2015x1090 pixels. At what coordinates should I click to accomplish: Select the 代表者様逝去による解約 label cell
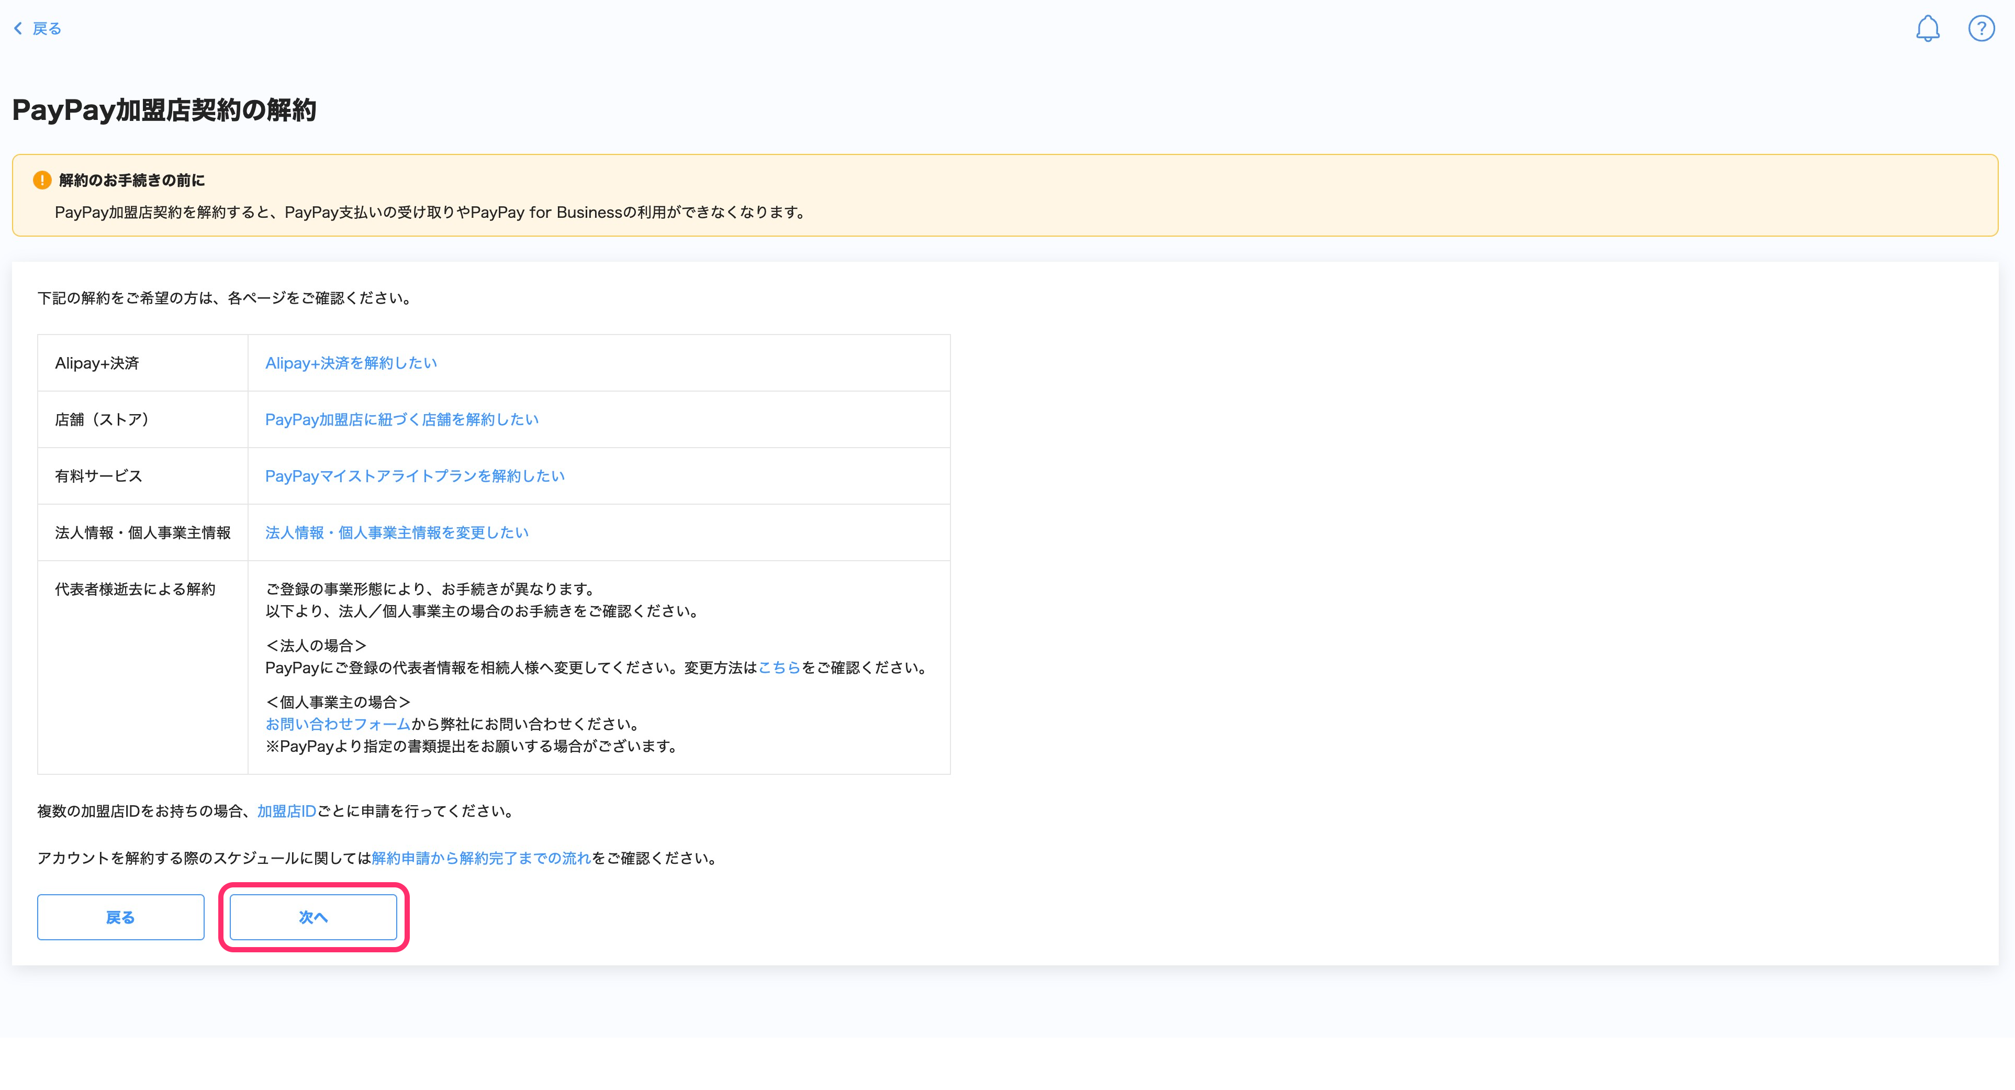coord(142,668)
